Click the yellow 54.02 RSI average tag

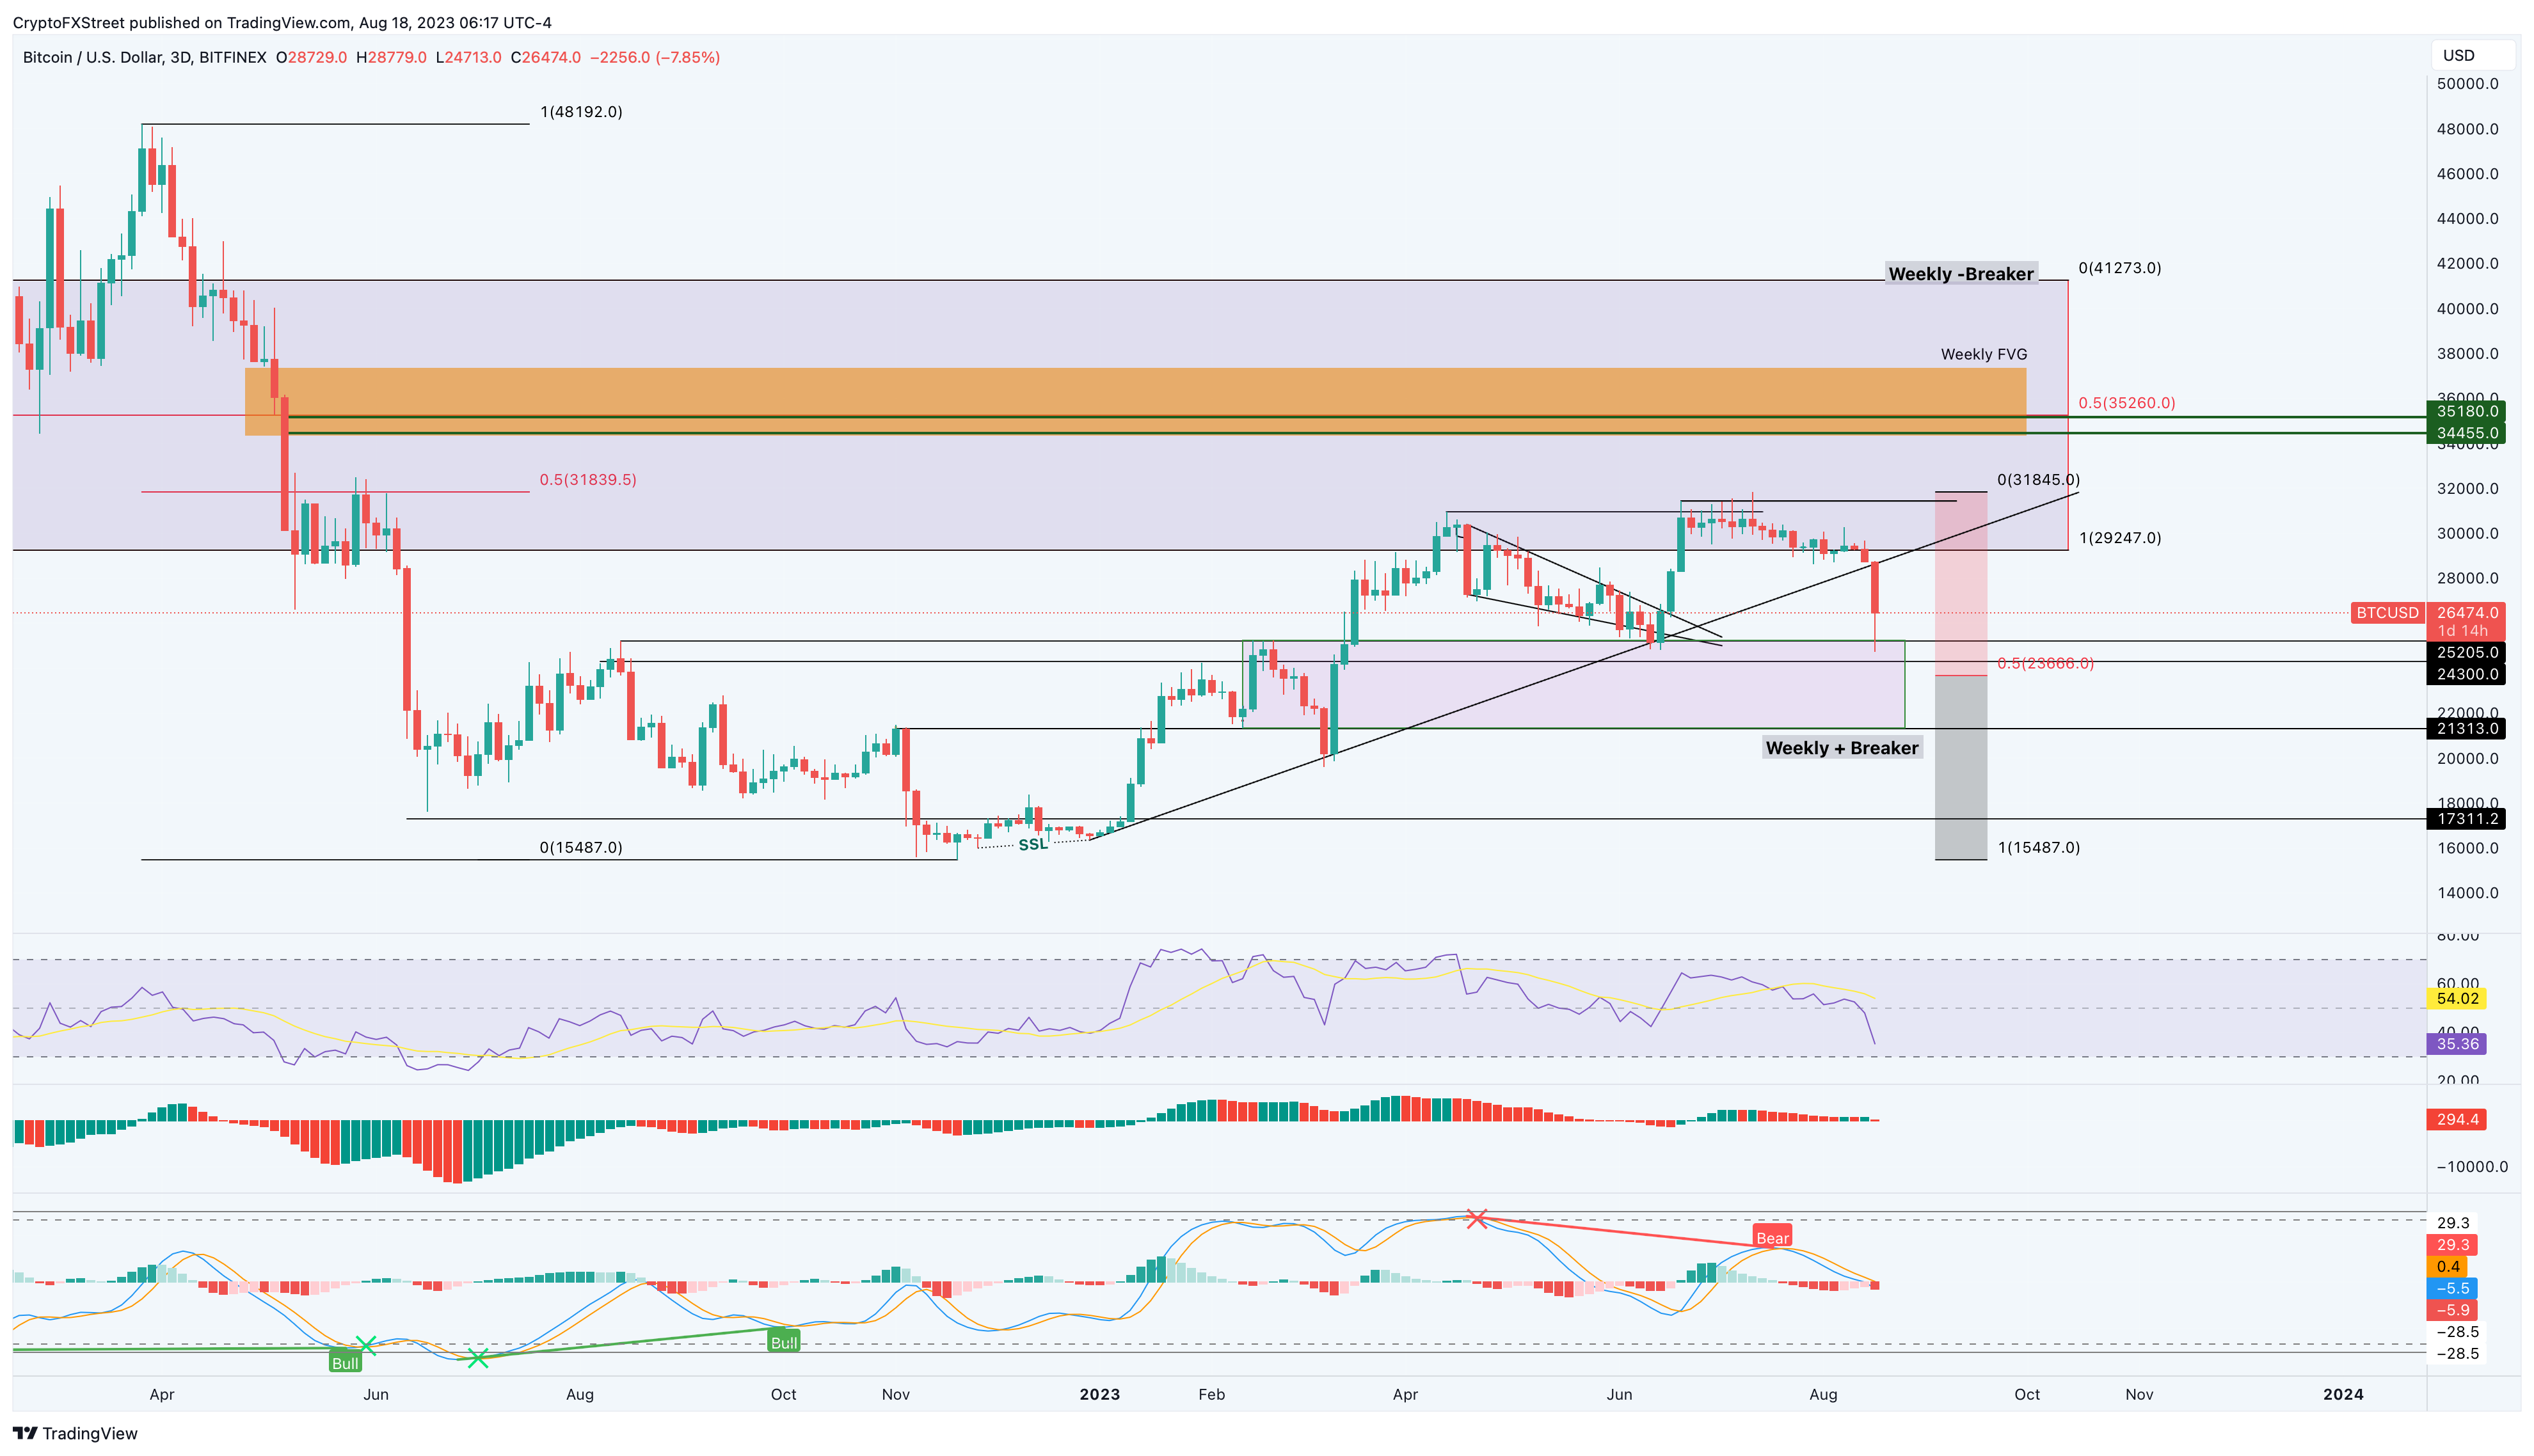point(2456,998)
